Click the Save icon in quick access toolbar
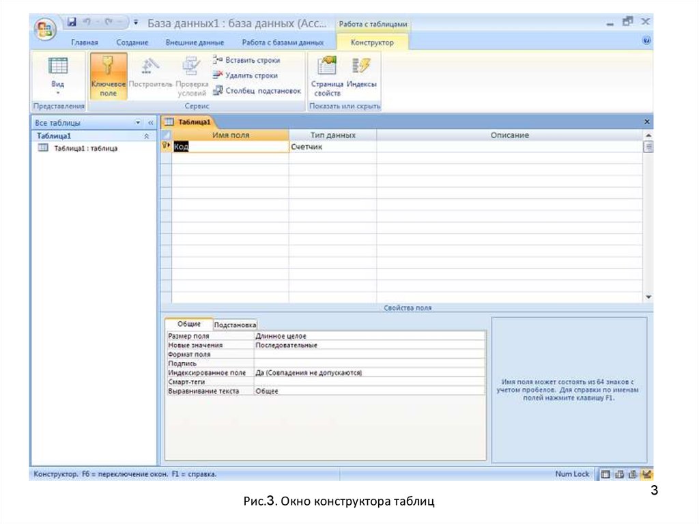The height and width of the screenshot is (524, 699). pyautogui.click(x=71, y=23)
